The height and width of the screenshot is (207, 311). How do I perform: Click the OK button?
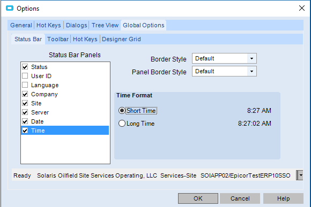coord(198,198)
